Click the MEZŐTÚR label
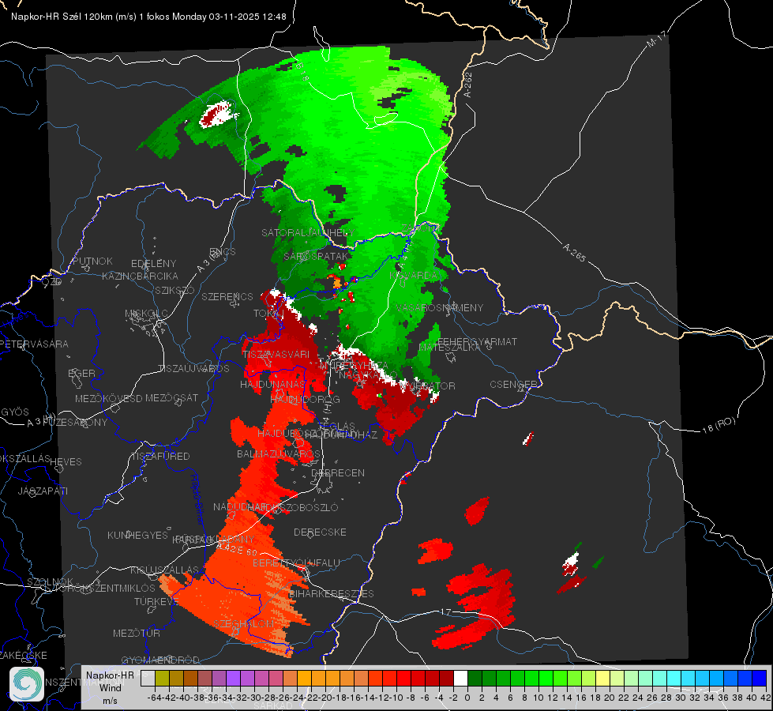The height and width of the screenshot is (711, 773). (137, 633)
